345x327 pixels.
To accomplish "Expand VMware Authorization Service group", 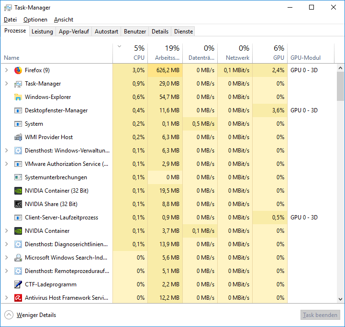I will [7, 164].
